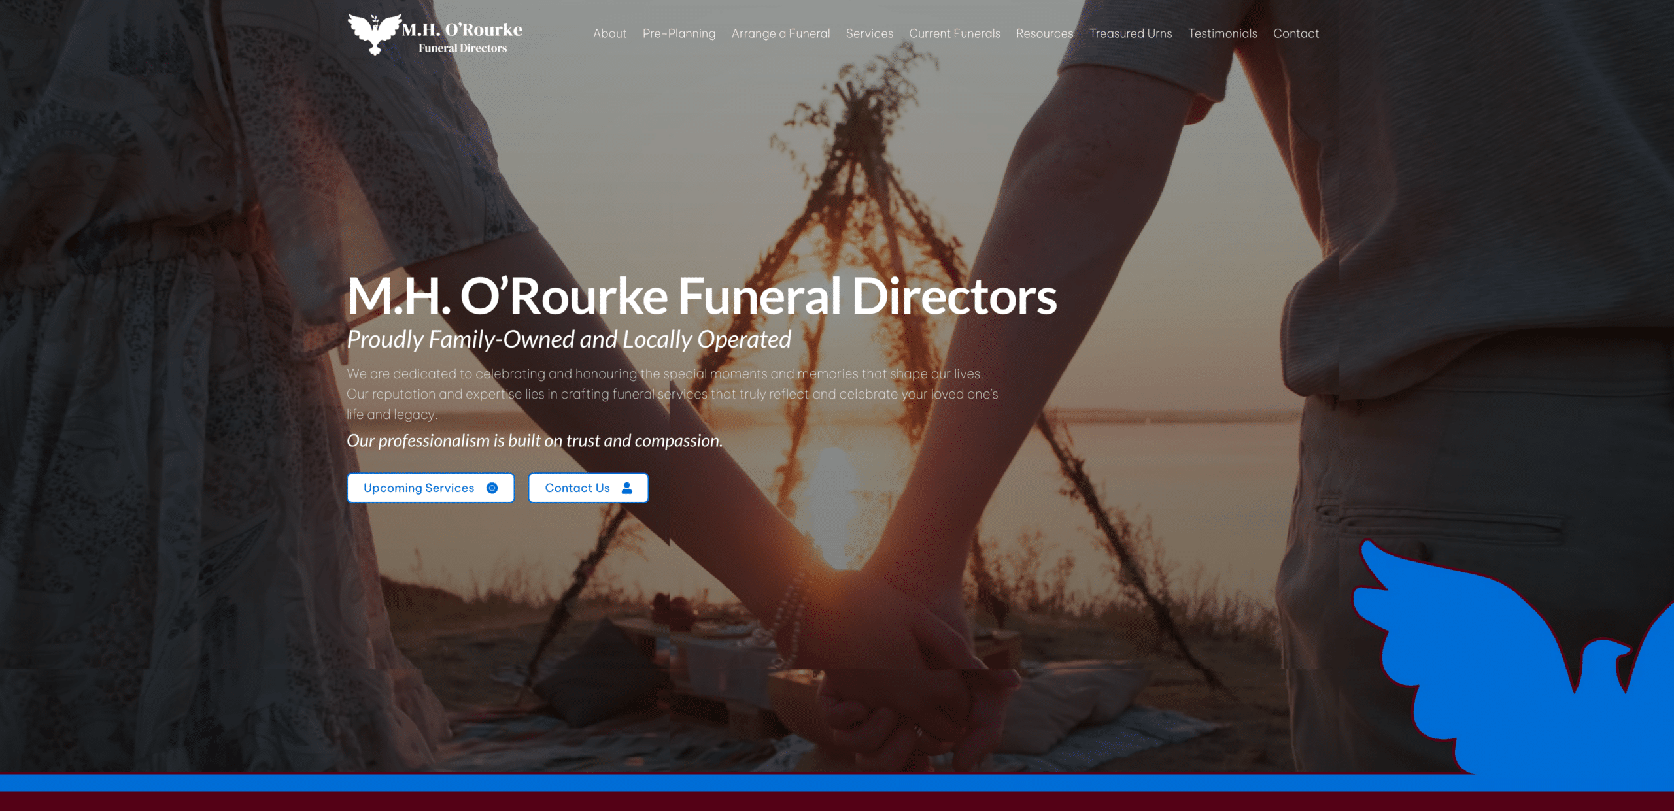Viewport: 1674px width, 811px height.
Task: View the Current Funerals page
Action: click(954, 34)
